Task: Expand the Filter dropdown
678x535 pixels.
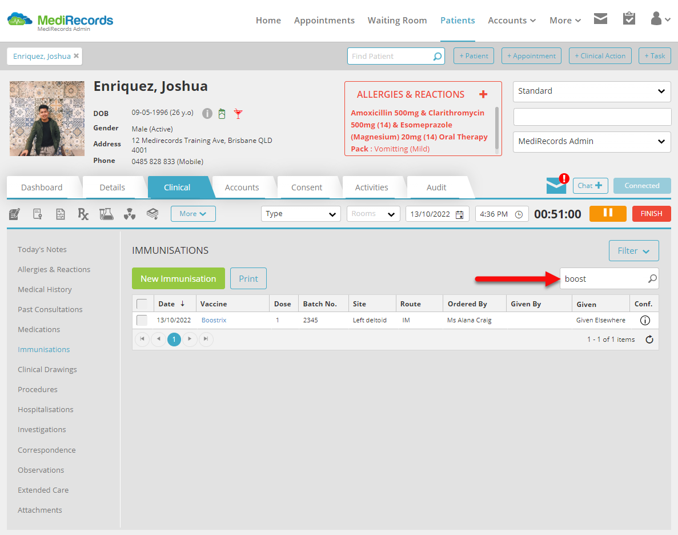Action: 633,250
